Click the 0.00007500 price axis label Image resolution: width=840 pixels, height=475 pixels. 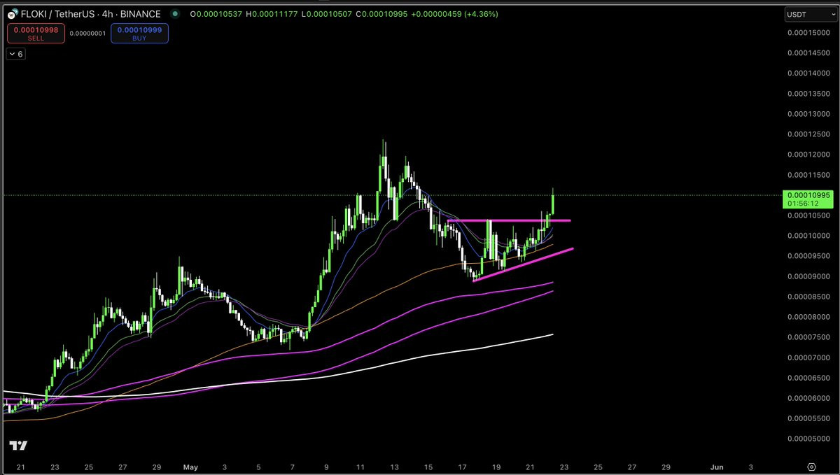pyautogui.click(x=808, y=337)
